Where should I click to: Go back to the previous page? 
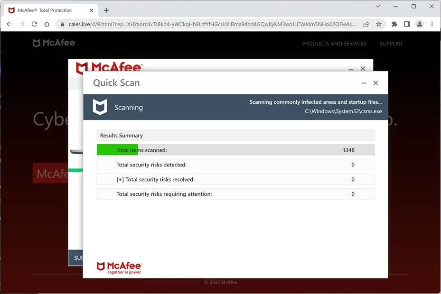(9, 24)
